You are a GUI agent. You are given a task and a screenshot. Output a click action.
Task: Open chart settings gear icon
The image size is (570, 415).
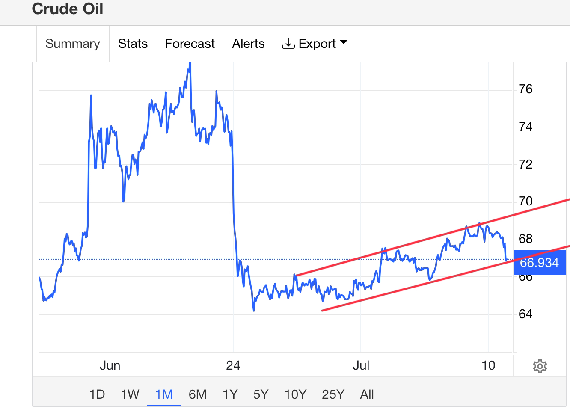[540, 366]
